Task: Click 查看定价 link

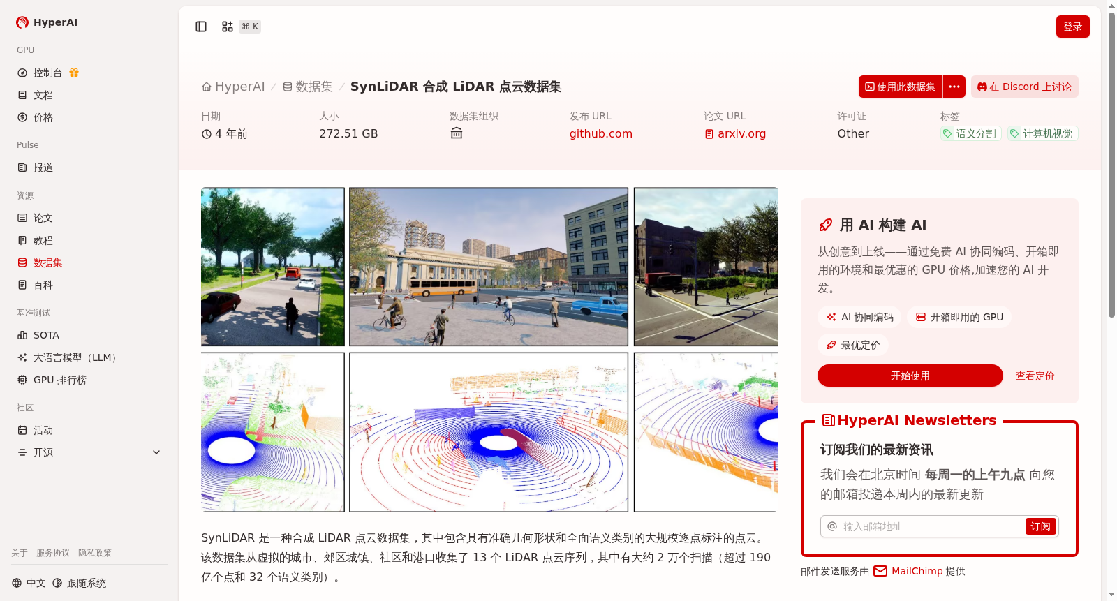Action: [1035, 376]
